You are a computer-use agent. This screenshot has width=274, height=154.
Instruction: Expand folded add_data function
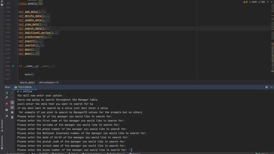(x=43, y=12)
